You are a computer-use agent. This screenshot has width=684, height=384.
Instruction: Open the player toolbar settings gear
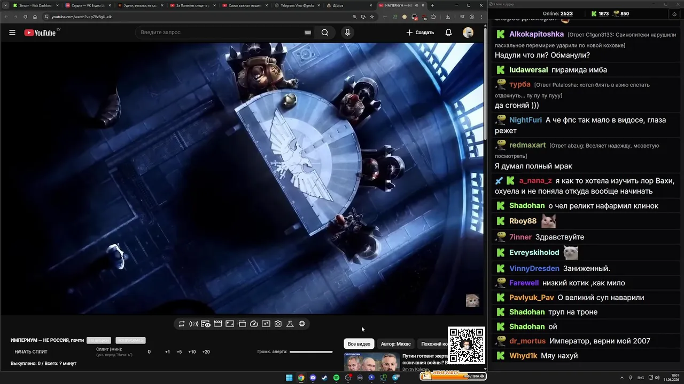[302, 324]
